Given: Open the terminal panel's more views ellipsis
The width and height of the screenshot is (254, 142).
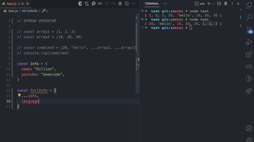Looking at the screenshot, I should 165,4.
